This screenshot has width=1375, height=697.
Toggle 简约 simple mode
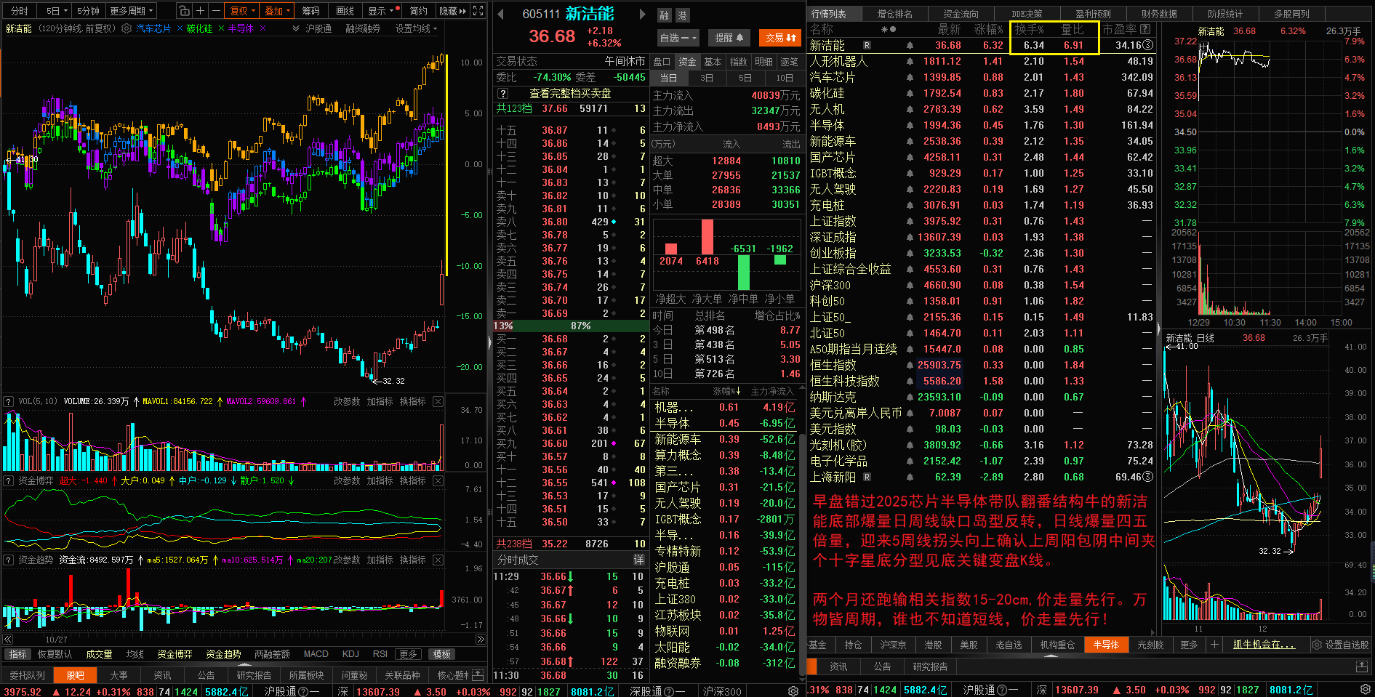[418, 11]
